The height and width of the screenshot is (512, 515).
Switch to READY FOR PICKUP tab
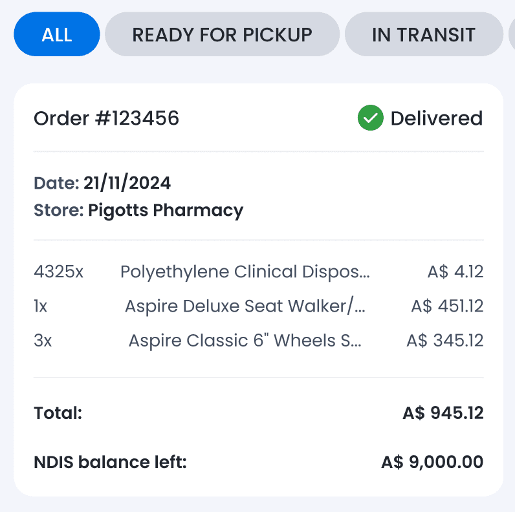[222, 34]
